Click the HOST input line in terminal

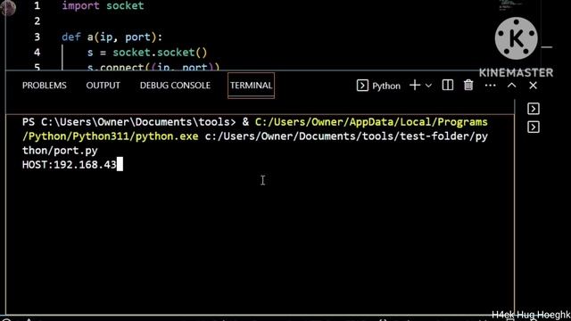pyautogui.click(x=72, y=165)
